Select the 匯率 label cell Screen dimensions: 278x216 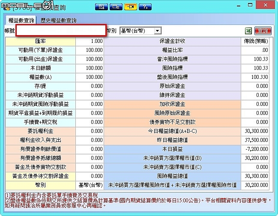click(41, 41)
